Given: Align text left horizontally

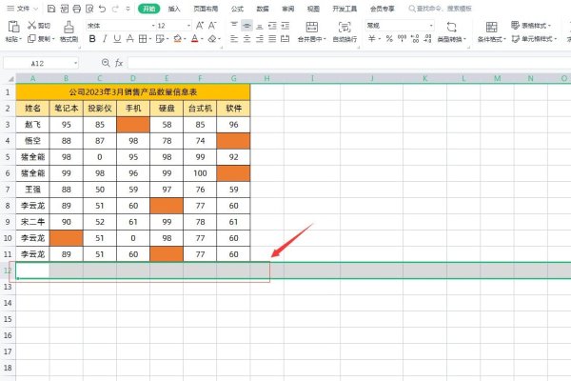Looking at the screenshot, I should 234,39.
